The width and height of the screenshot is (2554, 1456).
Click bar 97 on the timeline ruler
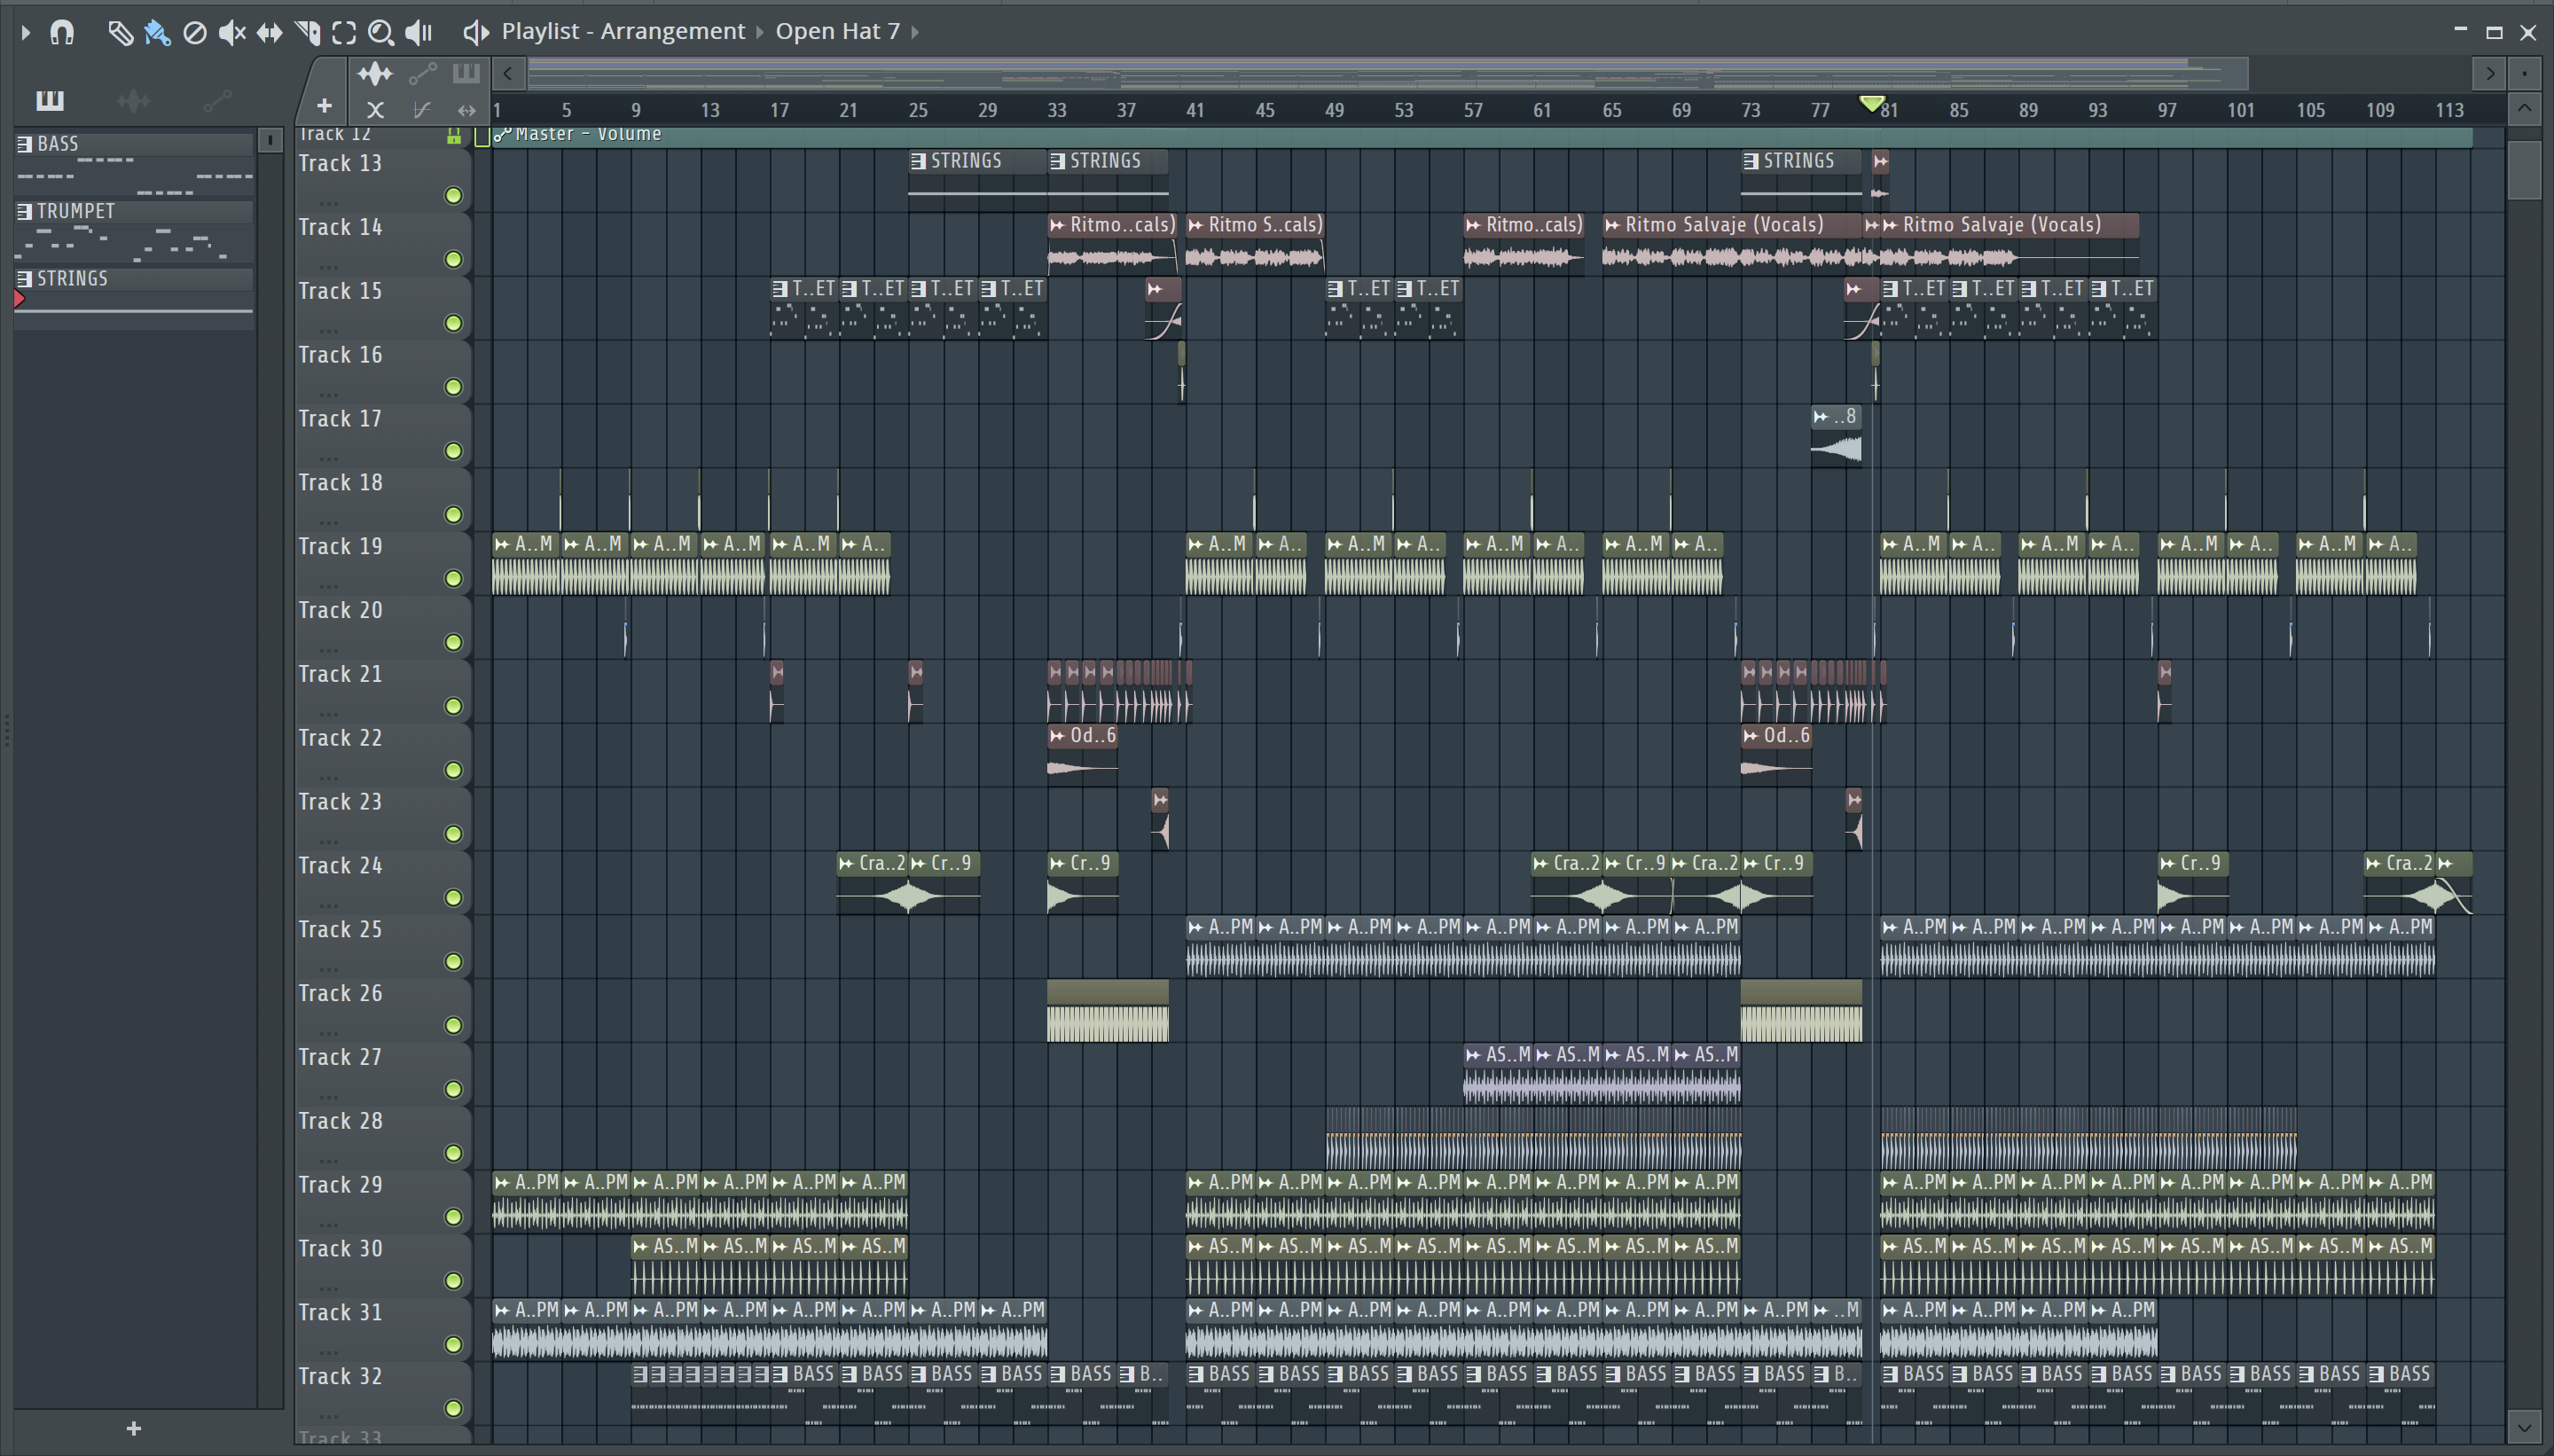pos(2166,110)
